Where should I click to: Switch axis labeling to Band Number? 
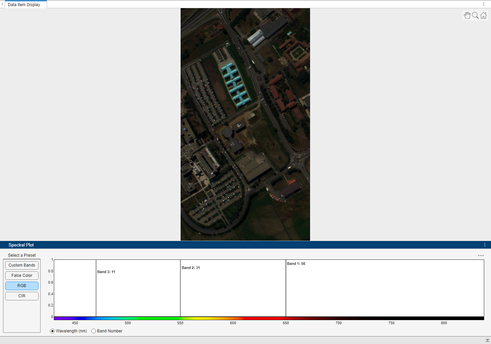coord(94,331)
